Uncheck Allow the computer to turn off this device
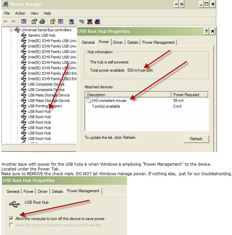The image size is (232, 235). coord(11,218)
